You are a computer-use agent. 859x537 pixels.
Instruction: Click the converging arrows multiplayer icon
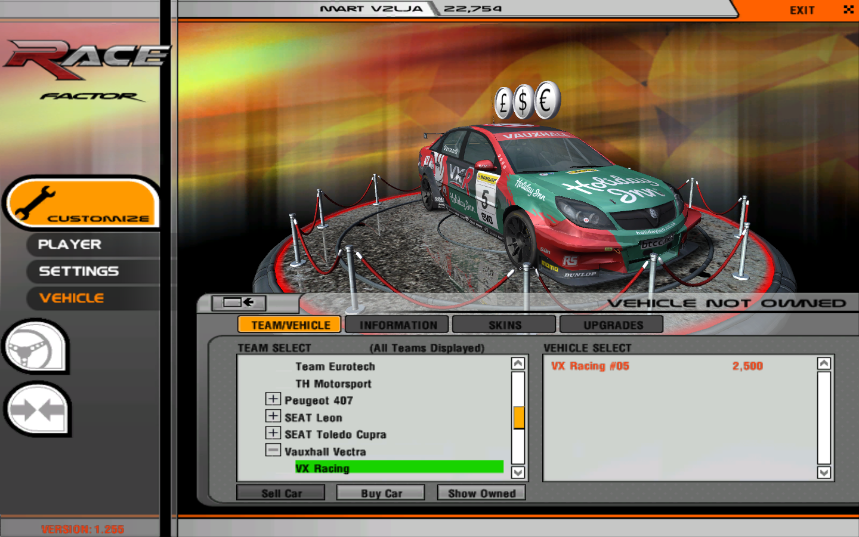[x=37, y=409]
